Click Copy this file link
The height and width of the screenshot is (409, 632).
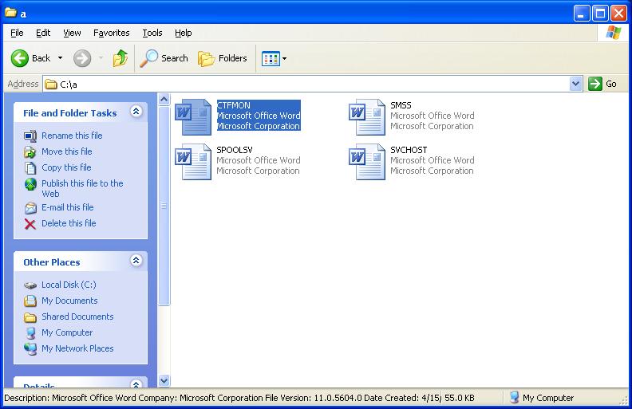click(66, 167)
